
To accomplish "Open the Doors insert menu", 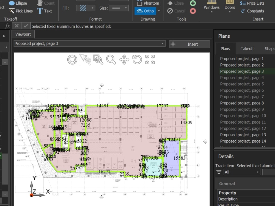I will click(x=230, y=7).
